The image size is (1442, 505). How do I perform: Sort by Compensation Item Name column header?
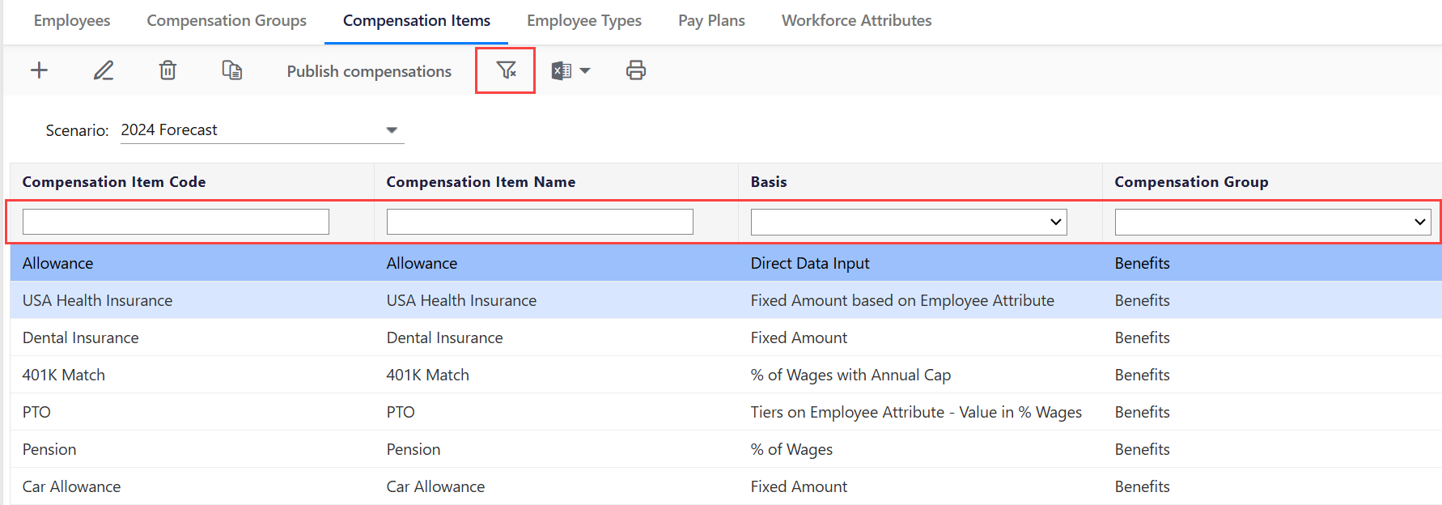click(x=481, y=182)
